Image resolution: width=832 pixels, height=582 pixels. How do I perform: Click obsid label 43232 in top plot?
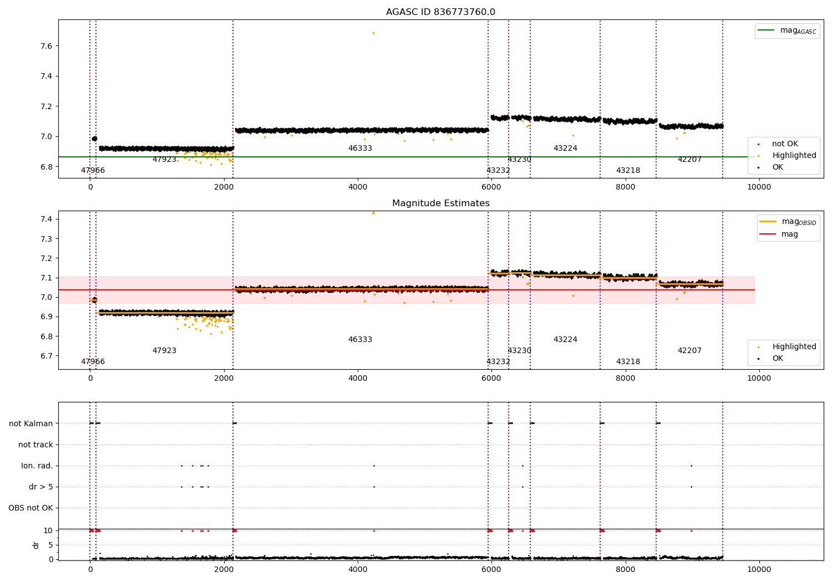(498, 171)
